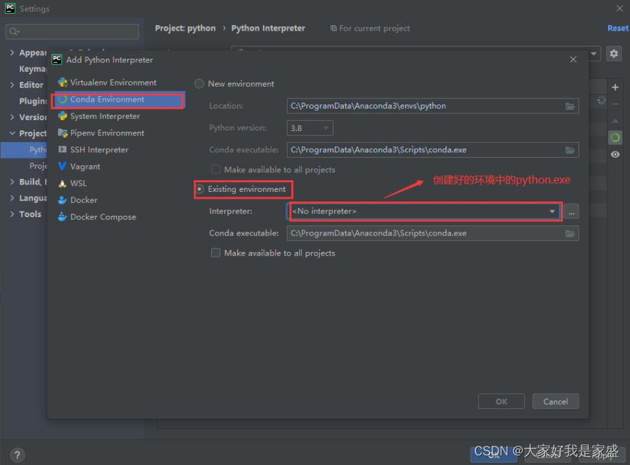Click OK in Add Python Interpreter dialog
This screenshot has width=630, height=465.
tap(501, 401)
